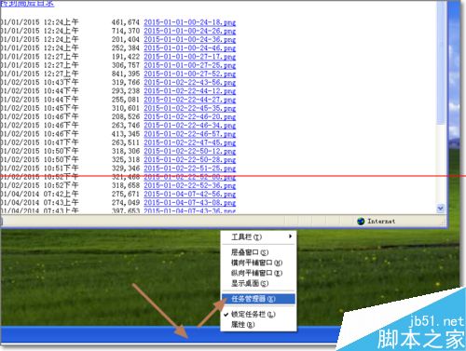Open file 2015-01-01-00-27-52.png
Image resolution: width=466 pixels, height=351 pixels.
pyautogui.click(x=189, y=74)
